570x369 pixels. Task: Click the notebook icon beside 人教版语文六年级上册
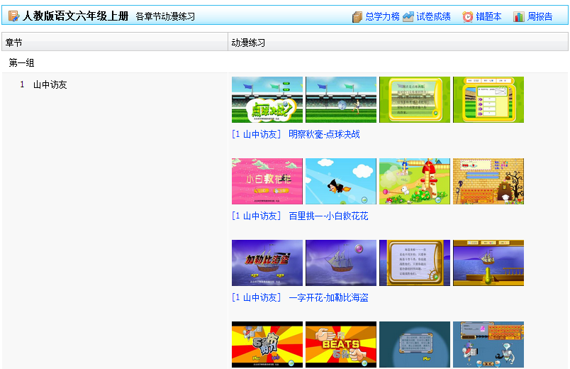tap(13, 16)
